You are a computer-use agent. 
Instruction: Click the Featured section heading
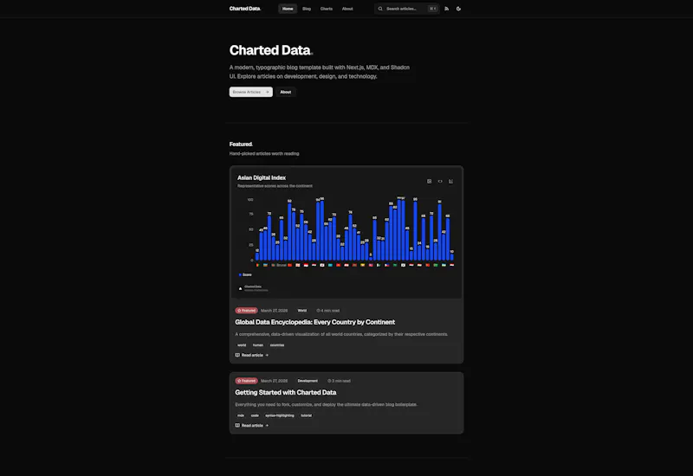coord(241,144)
